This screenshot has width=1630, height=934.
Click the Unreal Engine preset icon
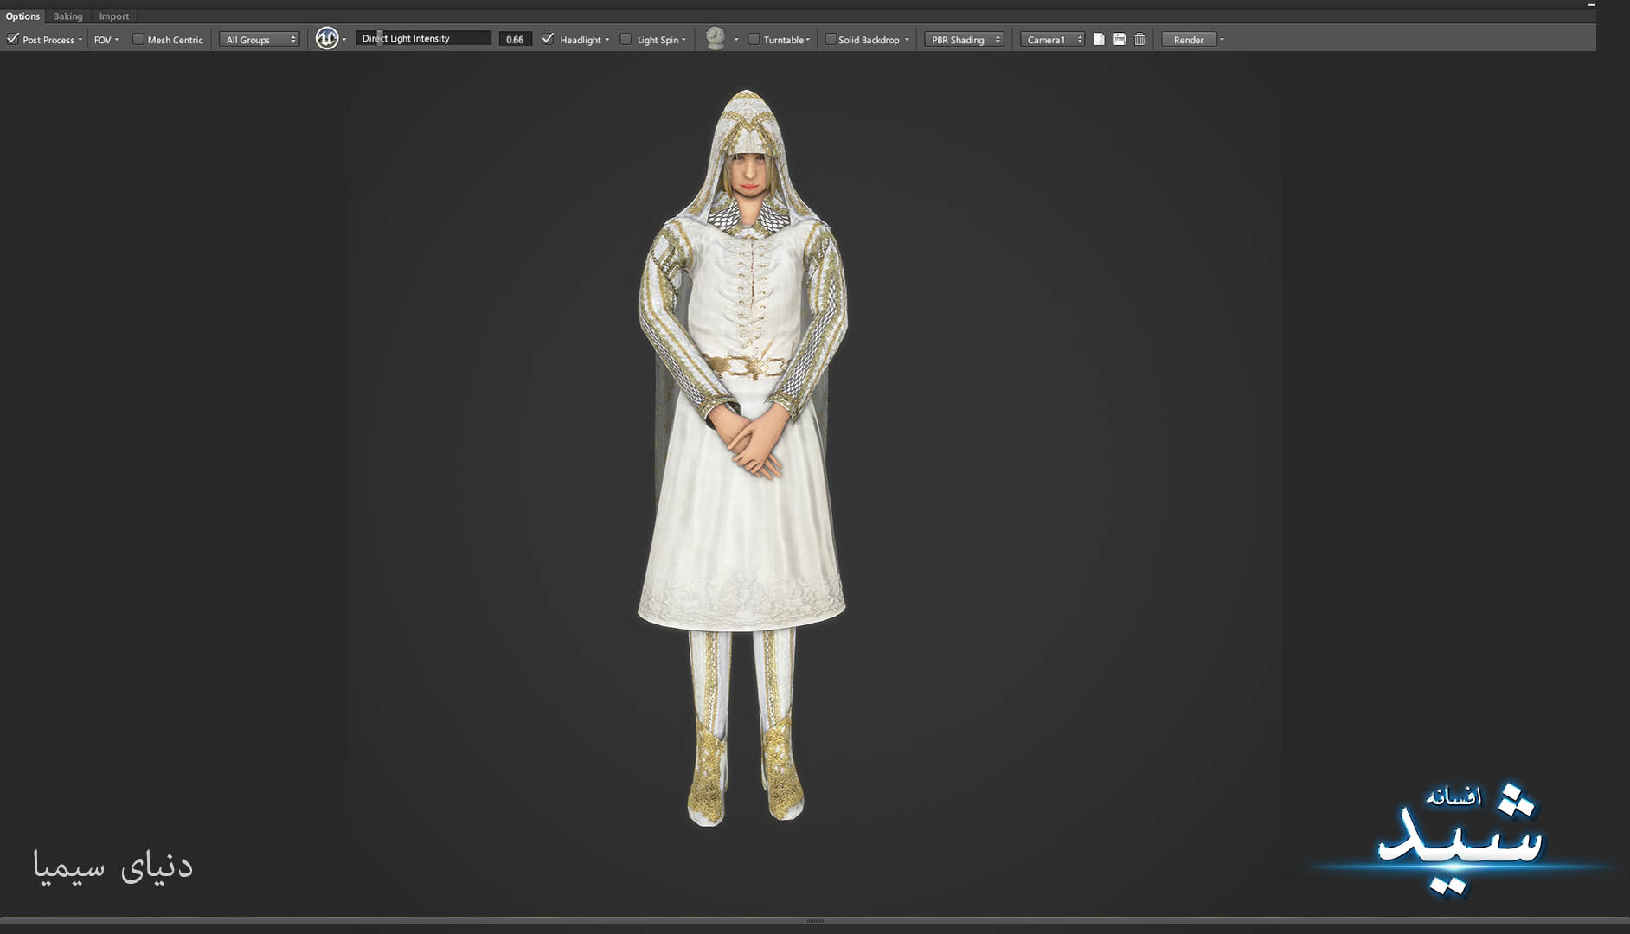326,39
